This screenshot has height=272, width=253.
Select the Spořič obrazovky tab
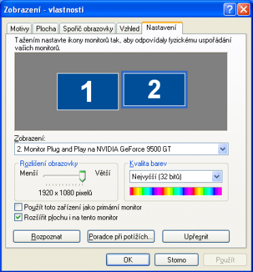[x=88, y=29]
